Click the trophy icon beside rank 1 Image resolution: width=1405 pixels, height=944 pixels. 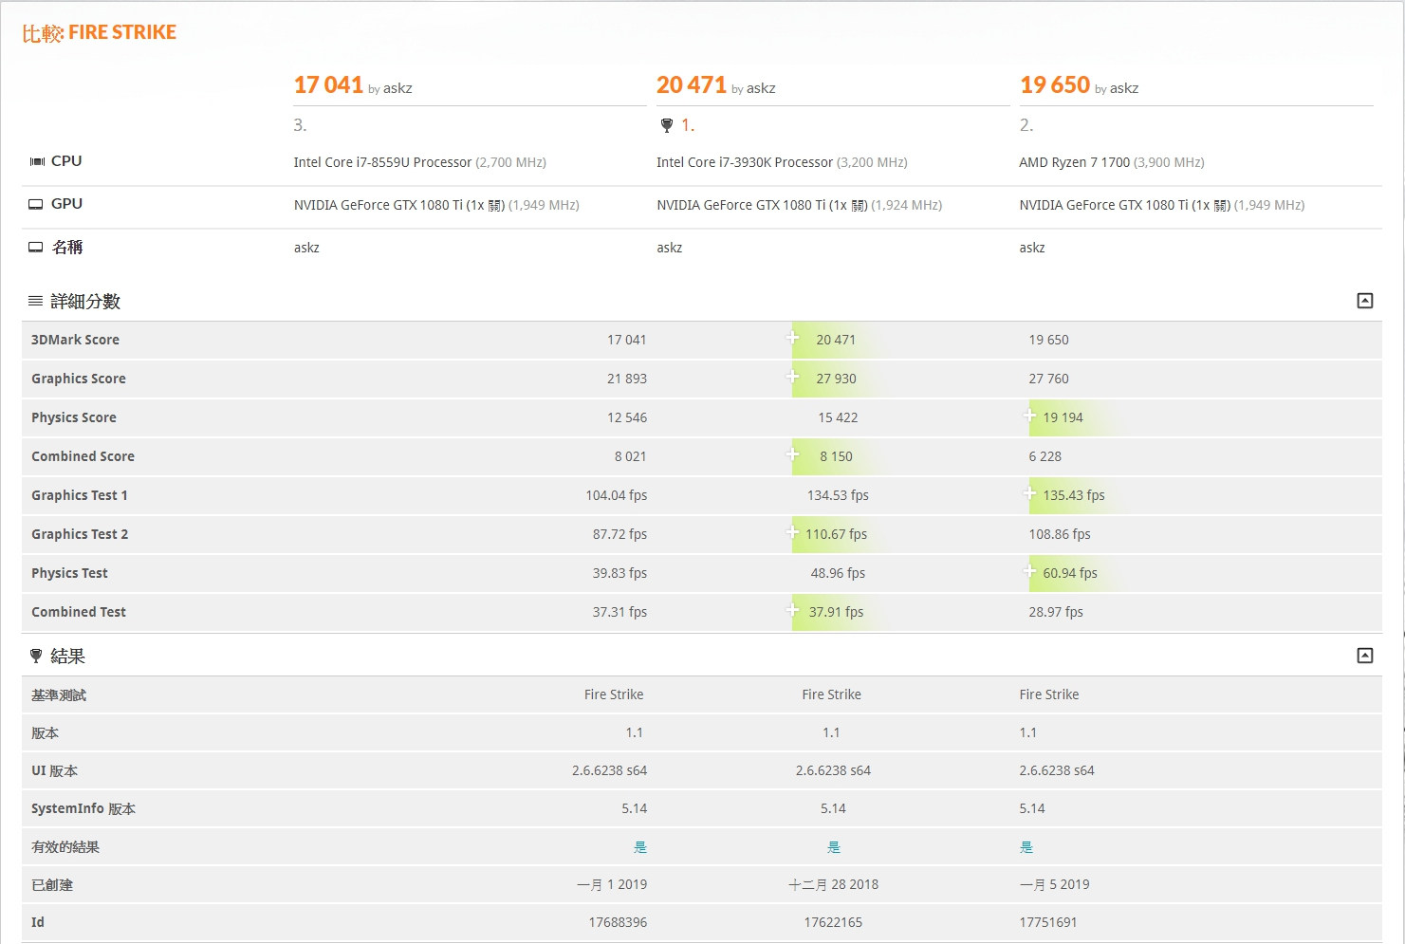[666, 125]
